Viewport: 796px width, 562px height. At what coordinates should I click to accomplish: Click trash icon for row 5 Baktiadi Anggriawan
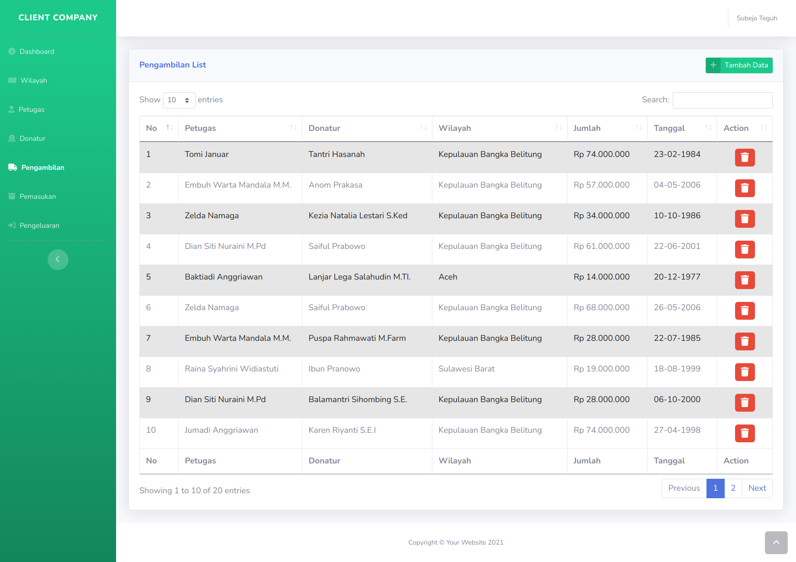click(745, 280)
